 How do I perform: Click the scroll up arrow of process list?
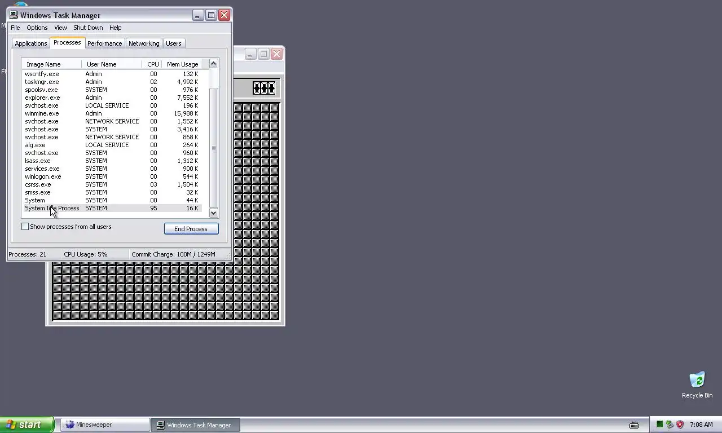pos(213,64)
